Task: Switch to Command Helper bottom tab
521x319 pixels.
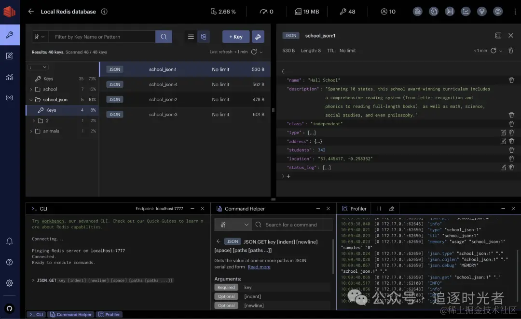Action: tap(71, 314)
